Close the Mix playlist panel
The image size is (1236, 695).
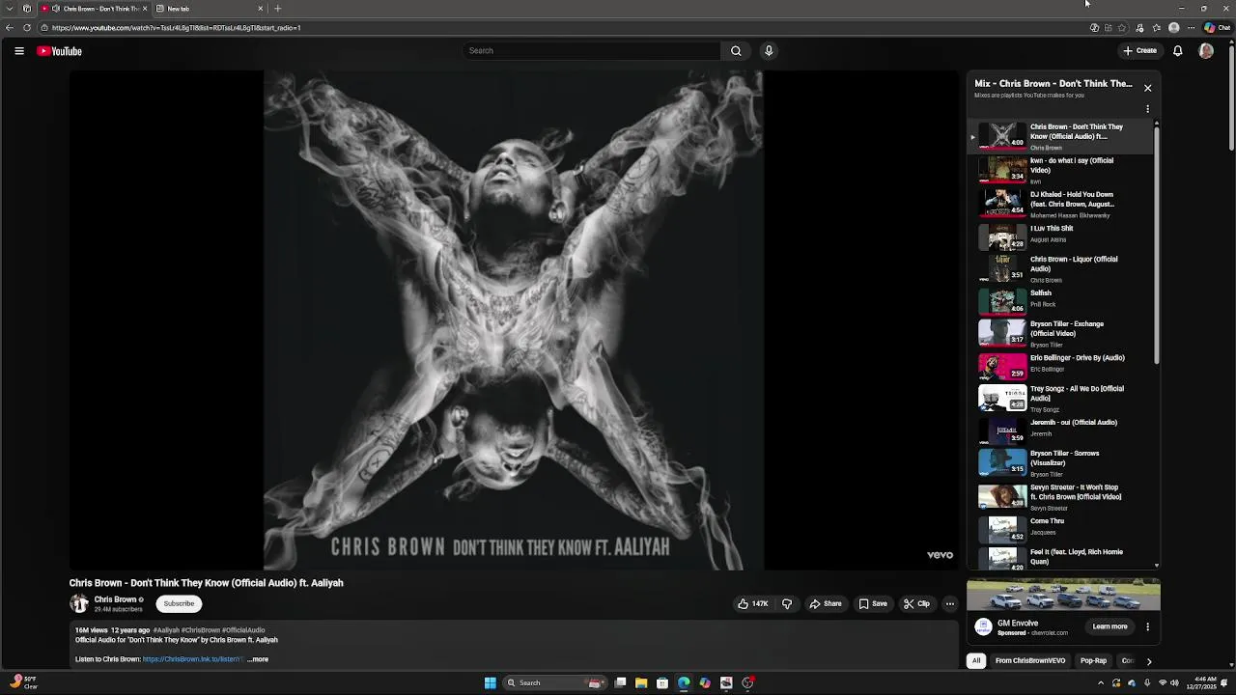click(x=1147, y=88)
